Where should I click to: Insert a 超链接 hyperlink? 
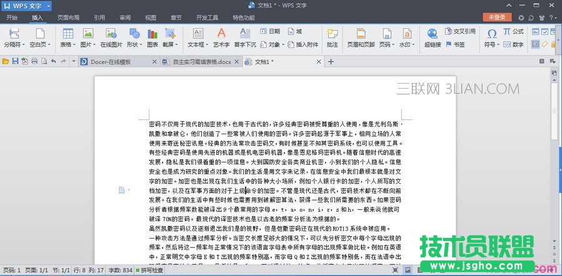tap(433, 38)
